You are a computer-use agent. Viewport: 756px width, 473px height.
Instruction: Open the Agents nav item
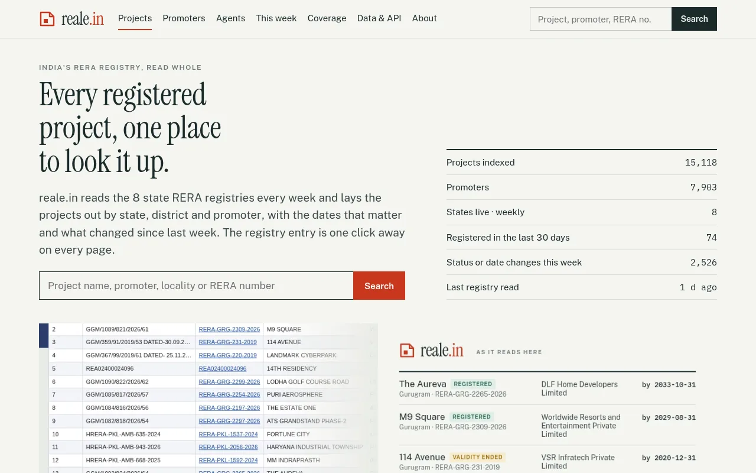tap(230, 18)
